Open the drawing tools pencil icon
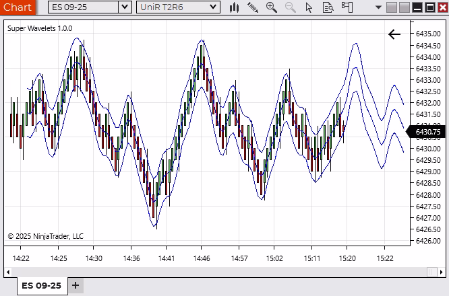 click(253, 7)
